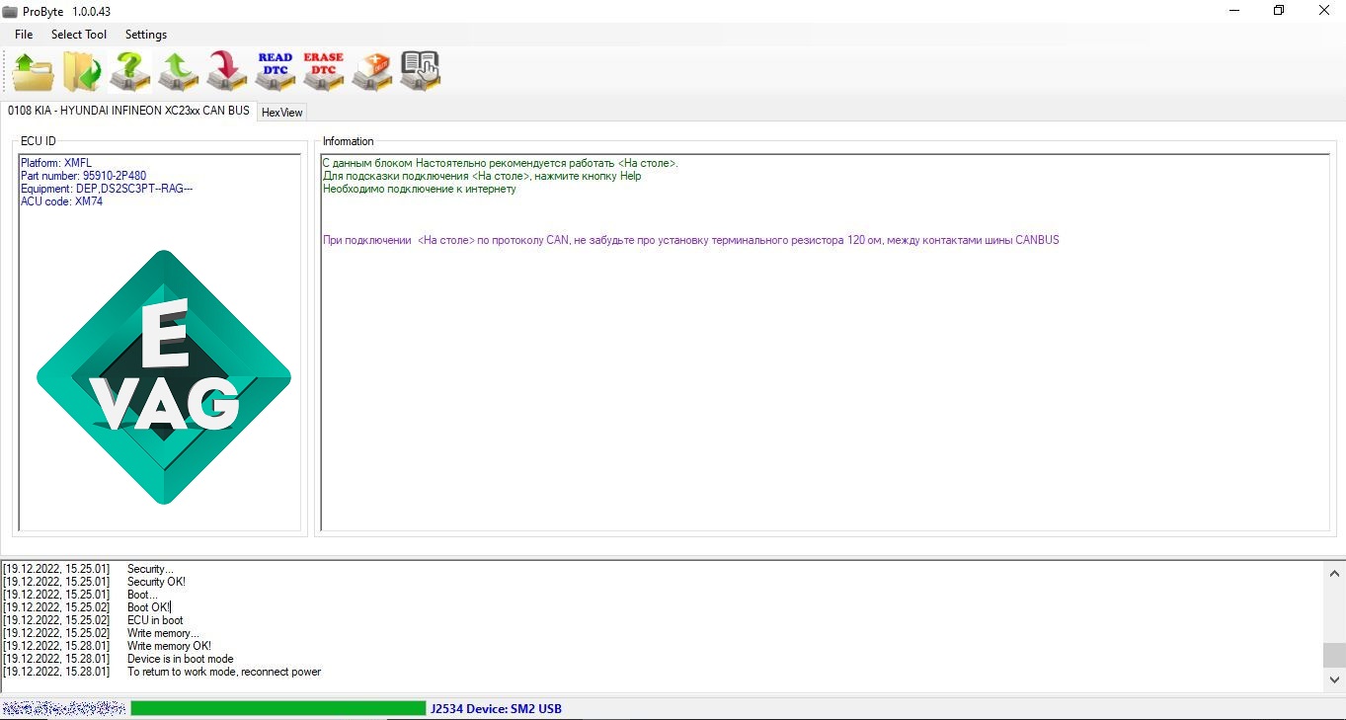This screenshot has height=720, width=1346.
Task: Click the 'Part number: 95910-2P480' line
Action: coord(83,176)
